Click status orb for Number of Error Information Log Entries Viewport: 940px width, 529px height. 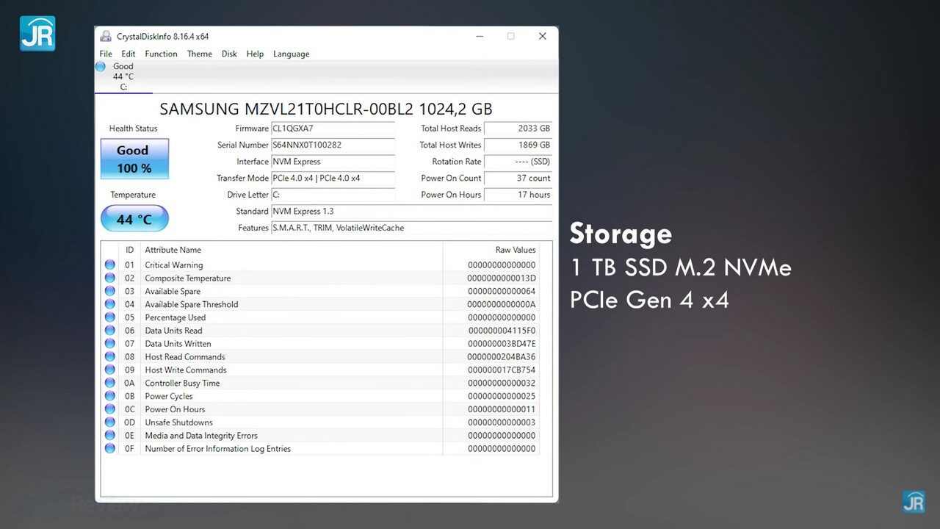[x=110, y=448]
